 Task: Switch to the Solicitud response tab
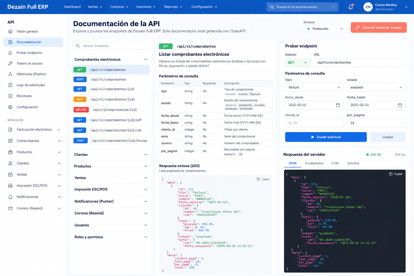(x=353, y=163)
